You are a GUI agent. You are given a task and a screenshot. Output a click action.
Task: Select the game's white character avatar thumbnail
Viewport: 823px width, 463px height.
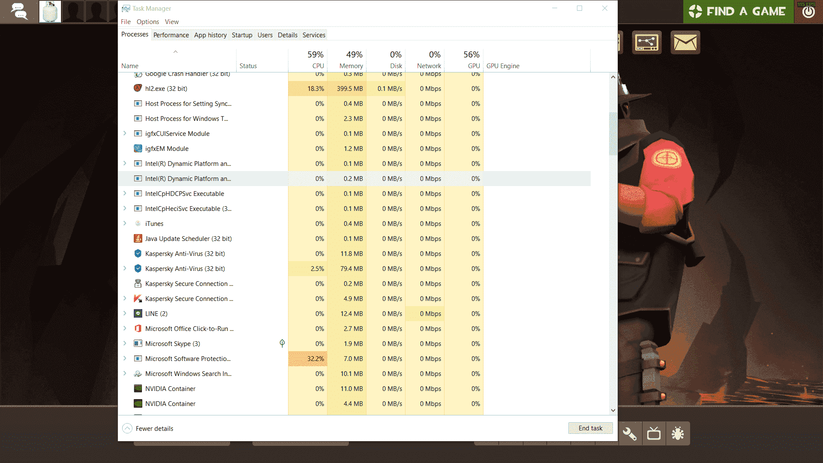[50, 12]
